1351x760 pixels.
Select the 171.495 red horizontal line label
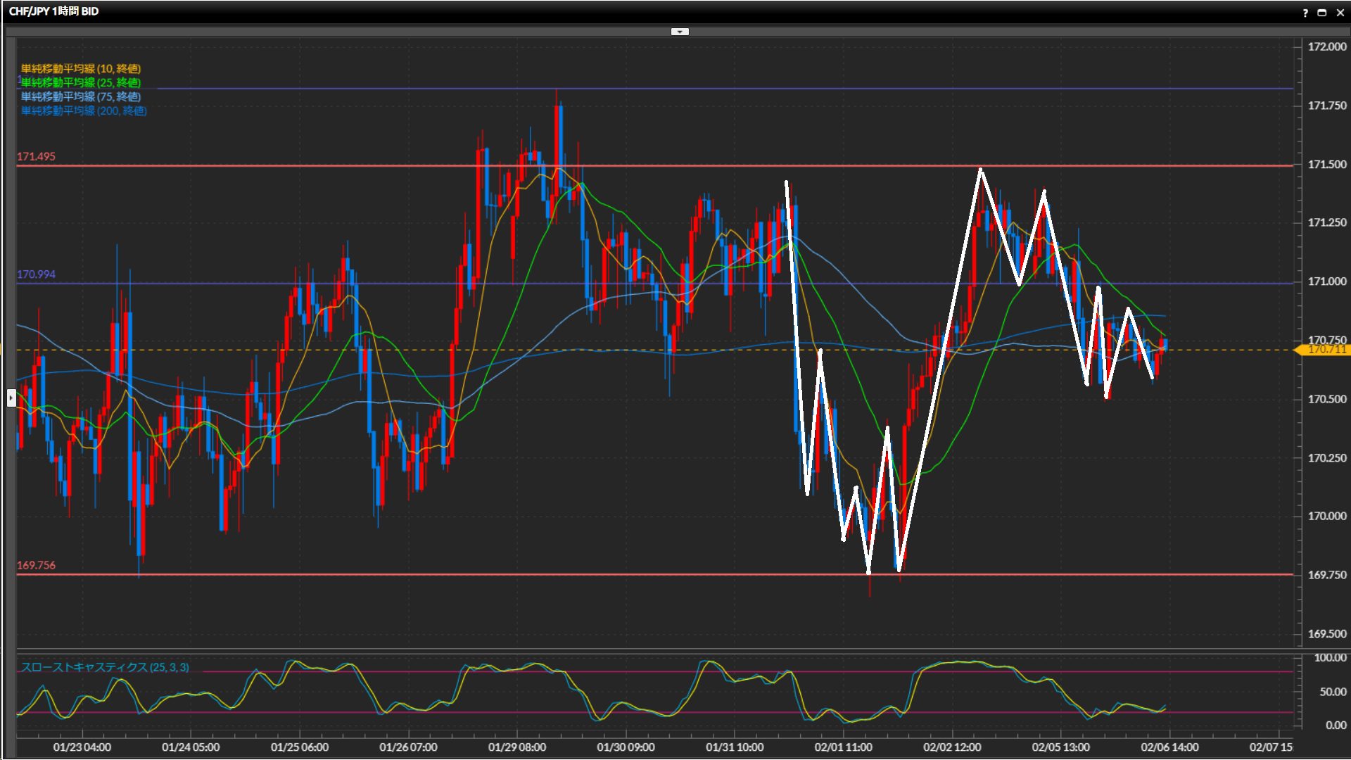click(36, 156)
